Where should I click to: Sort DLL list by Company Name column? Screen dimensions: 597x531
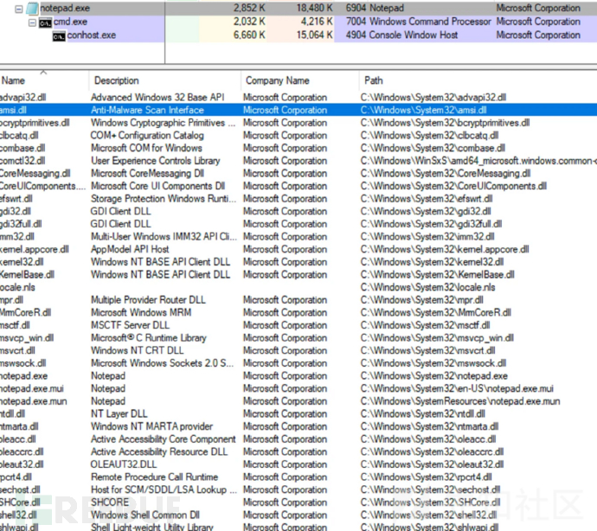click(x=299, y=80)
